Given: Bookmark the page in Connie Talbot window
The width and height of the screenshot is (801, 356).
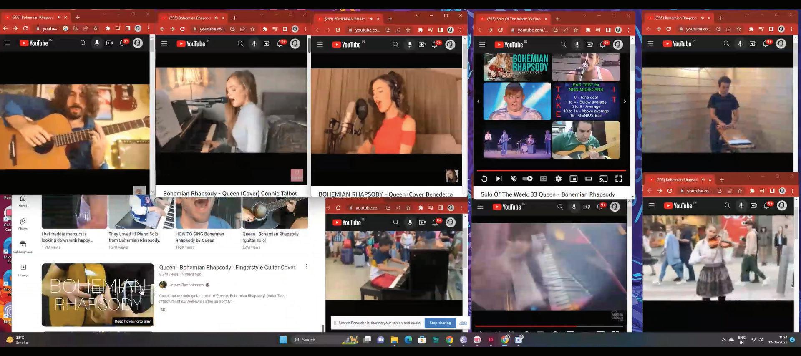Looking at the screenshot, I should coord(252,29).
